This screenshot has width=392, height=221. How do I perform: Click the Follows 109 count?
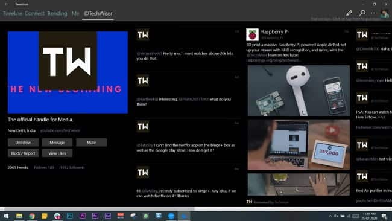tap(44, 167)
